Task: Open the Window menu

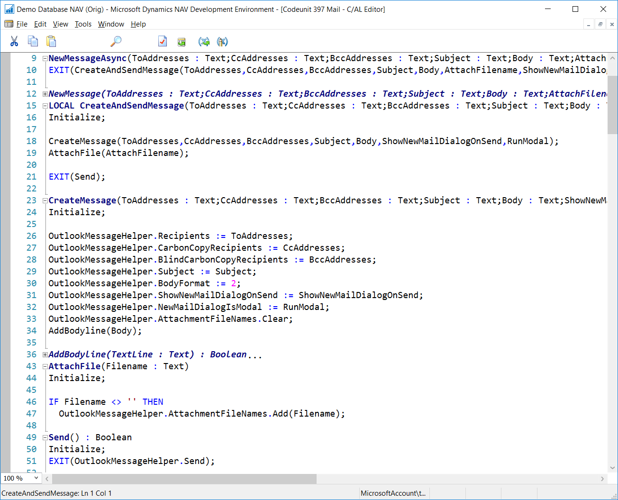Action: [111, 24]
